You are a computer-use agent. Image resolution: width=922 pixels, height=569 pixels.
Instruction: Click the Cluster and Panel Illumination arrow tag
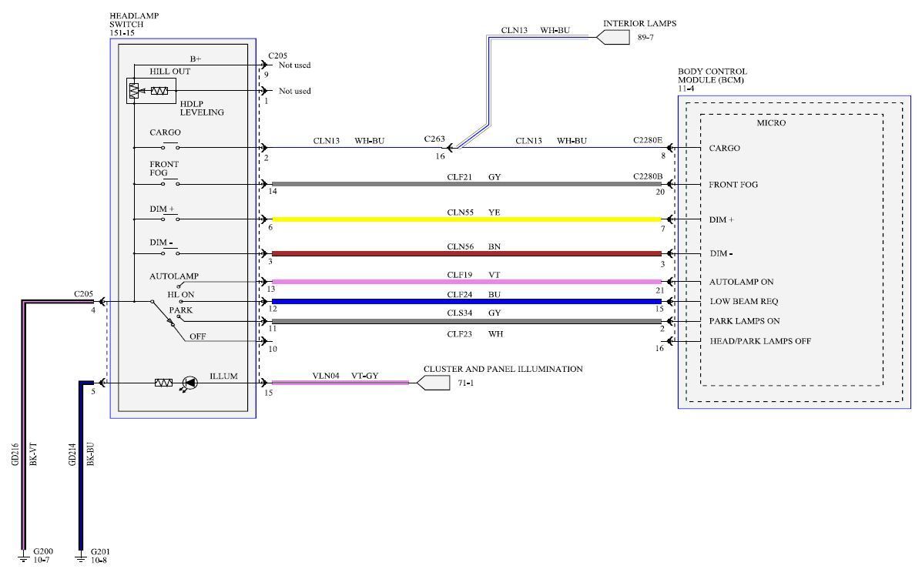click(x=431, y=383)
